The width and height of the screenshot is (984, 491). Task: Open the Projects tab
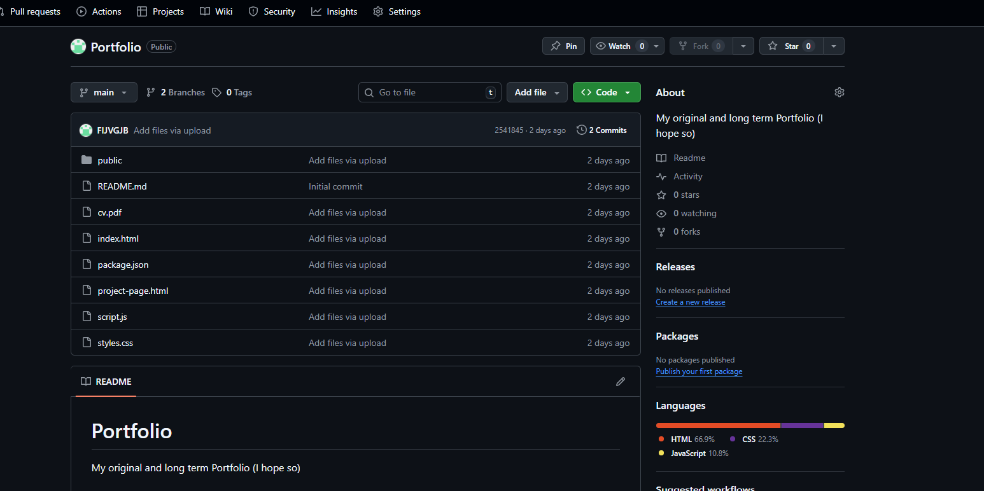[x=160, y=11]
